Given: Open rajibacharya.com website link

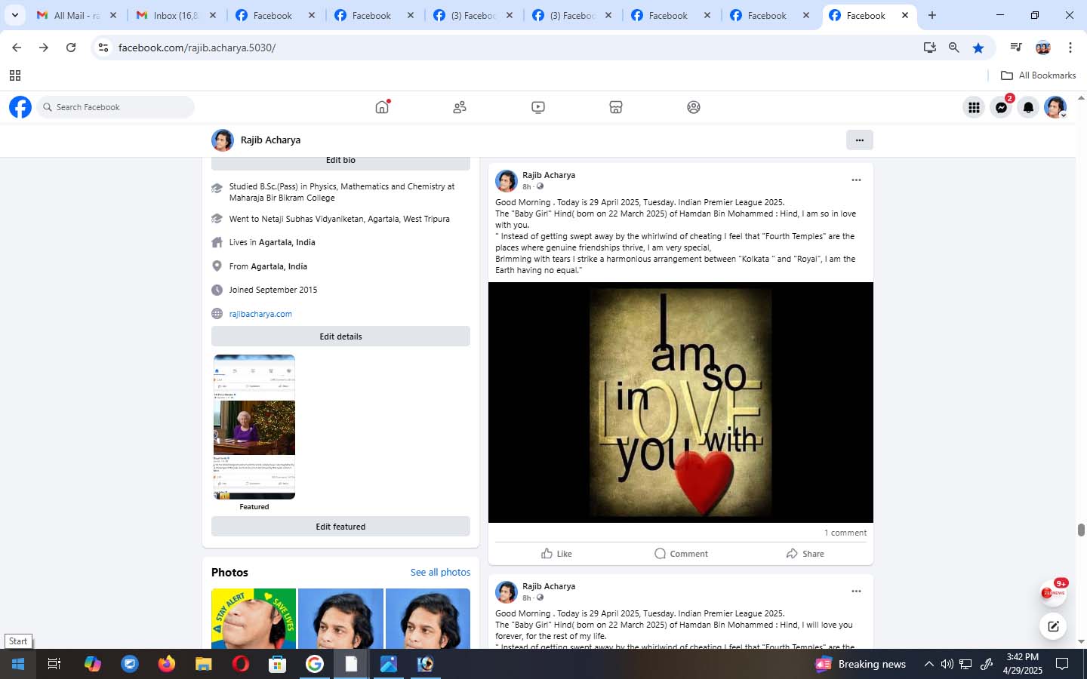Looking at the screenshot, I should pyautogui.click(x=260, y=314).
